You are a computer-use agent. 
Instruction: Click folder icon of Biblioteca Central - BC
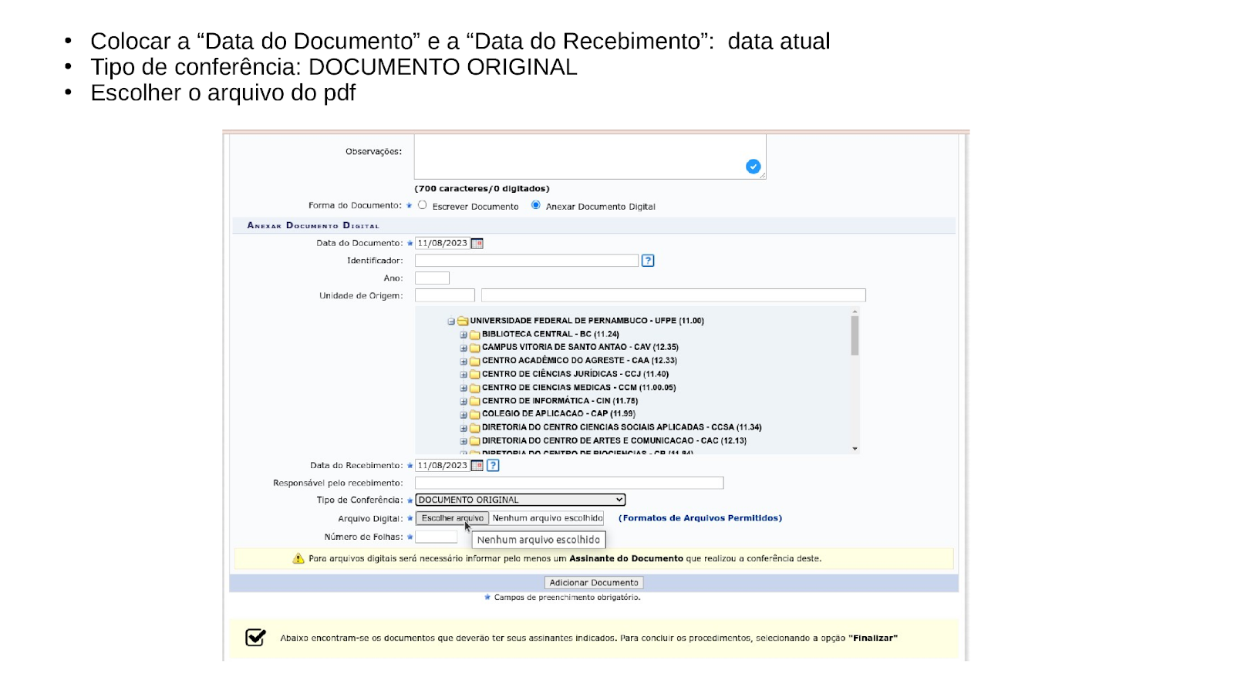pyautogui.click(x=475, y=335)
